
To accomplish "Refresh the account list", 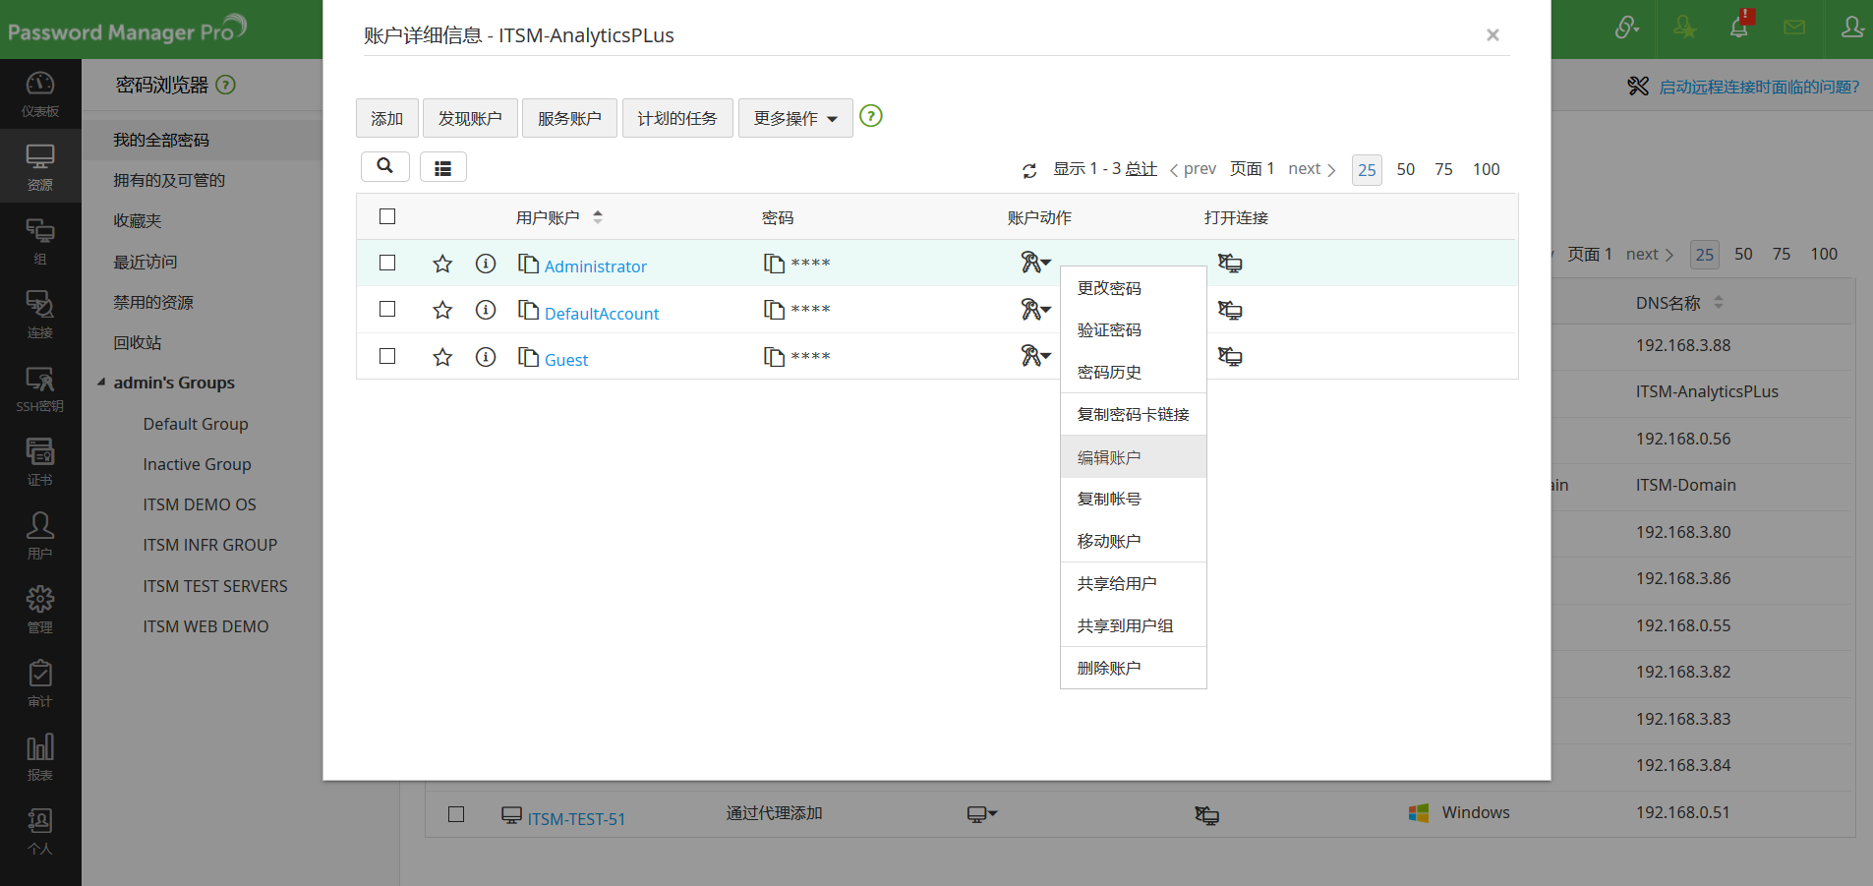I will tap(1029, 170).
